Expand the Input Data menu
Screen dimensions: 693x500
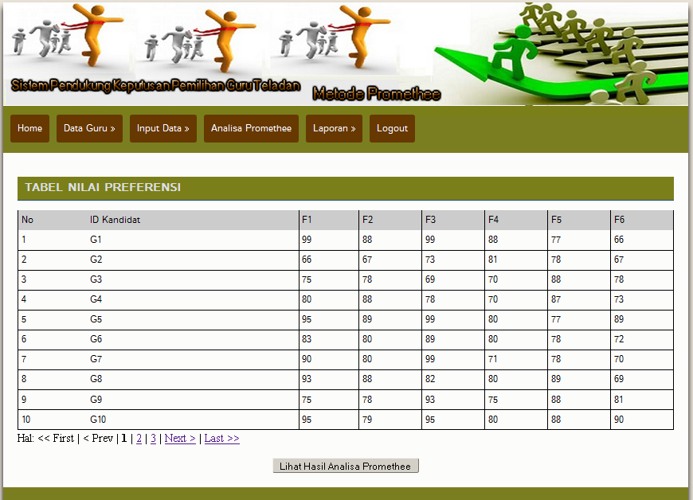(x=163, y=128)
